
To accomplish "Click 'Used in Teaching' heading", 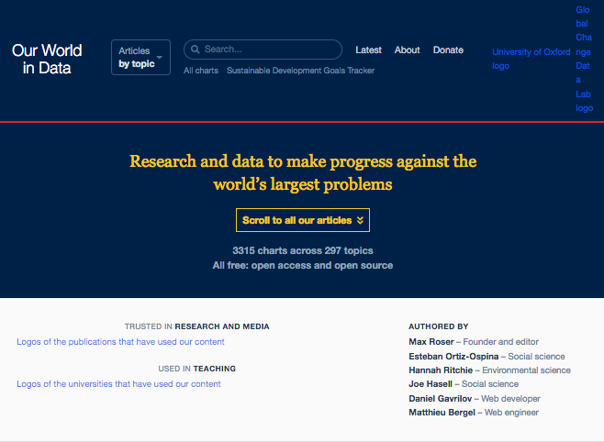I will [x=196, y=369].
